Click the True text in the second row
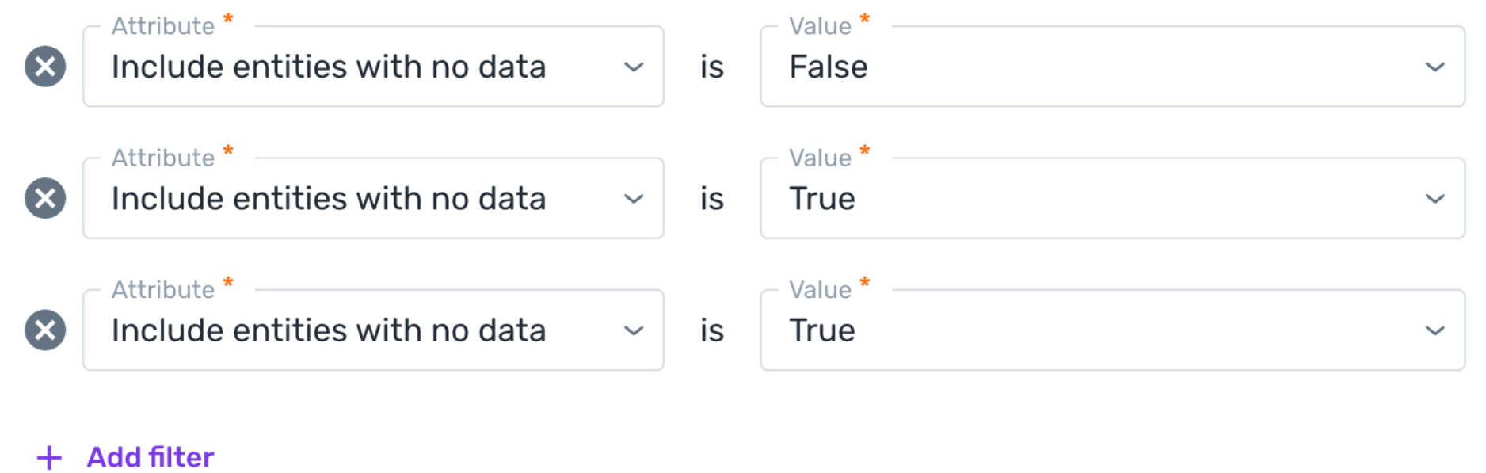Viewport: 1486px width, 473px height. click(x=822, y=198)
